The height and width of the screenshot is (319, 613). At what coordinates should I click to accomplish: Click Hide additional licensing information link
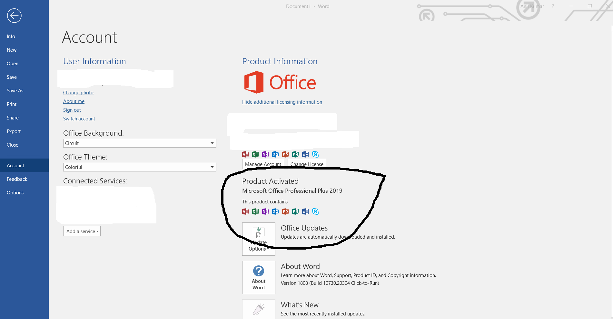click(282, 102)
